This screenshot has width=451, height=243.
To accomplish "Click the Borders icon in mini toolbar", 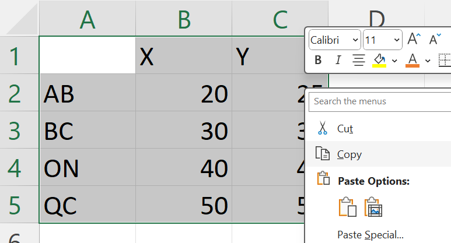I will click(445, 60).
